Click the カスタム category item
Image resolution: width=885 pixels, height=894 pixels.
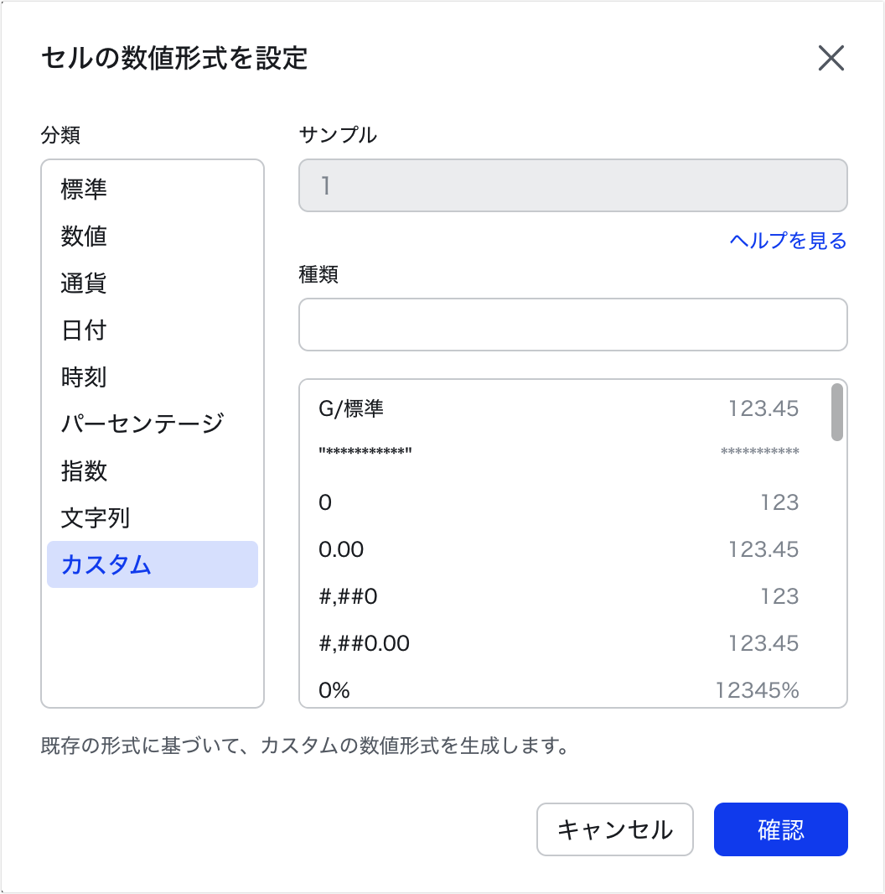[152, 564]
